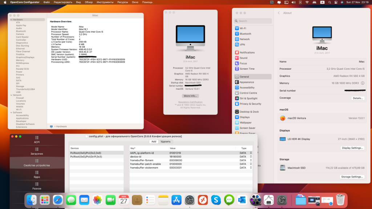Open Safari from the Dock
Screen dimensions: 372x209
coord(58,200)
